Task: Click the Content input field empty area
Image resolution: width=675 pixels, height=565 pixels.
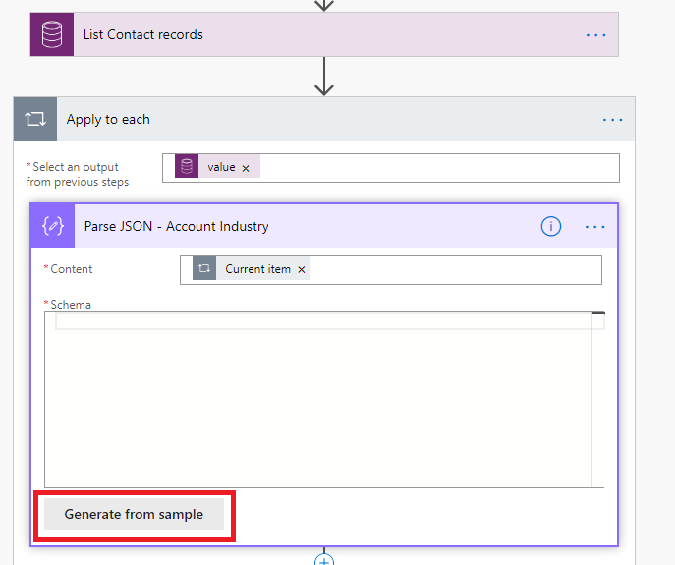Action: coord(456,270)
